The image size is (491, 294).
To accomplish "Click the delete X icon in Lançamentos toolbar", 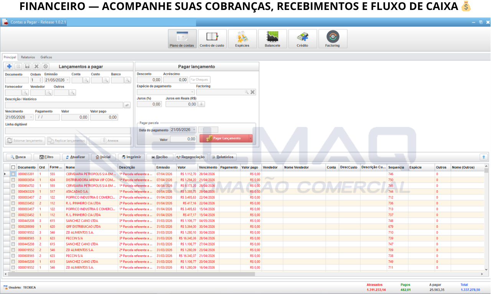I will pos(36,67).
